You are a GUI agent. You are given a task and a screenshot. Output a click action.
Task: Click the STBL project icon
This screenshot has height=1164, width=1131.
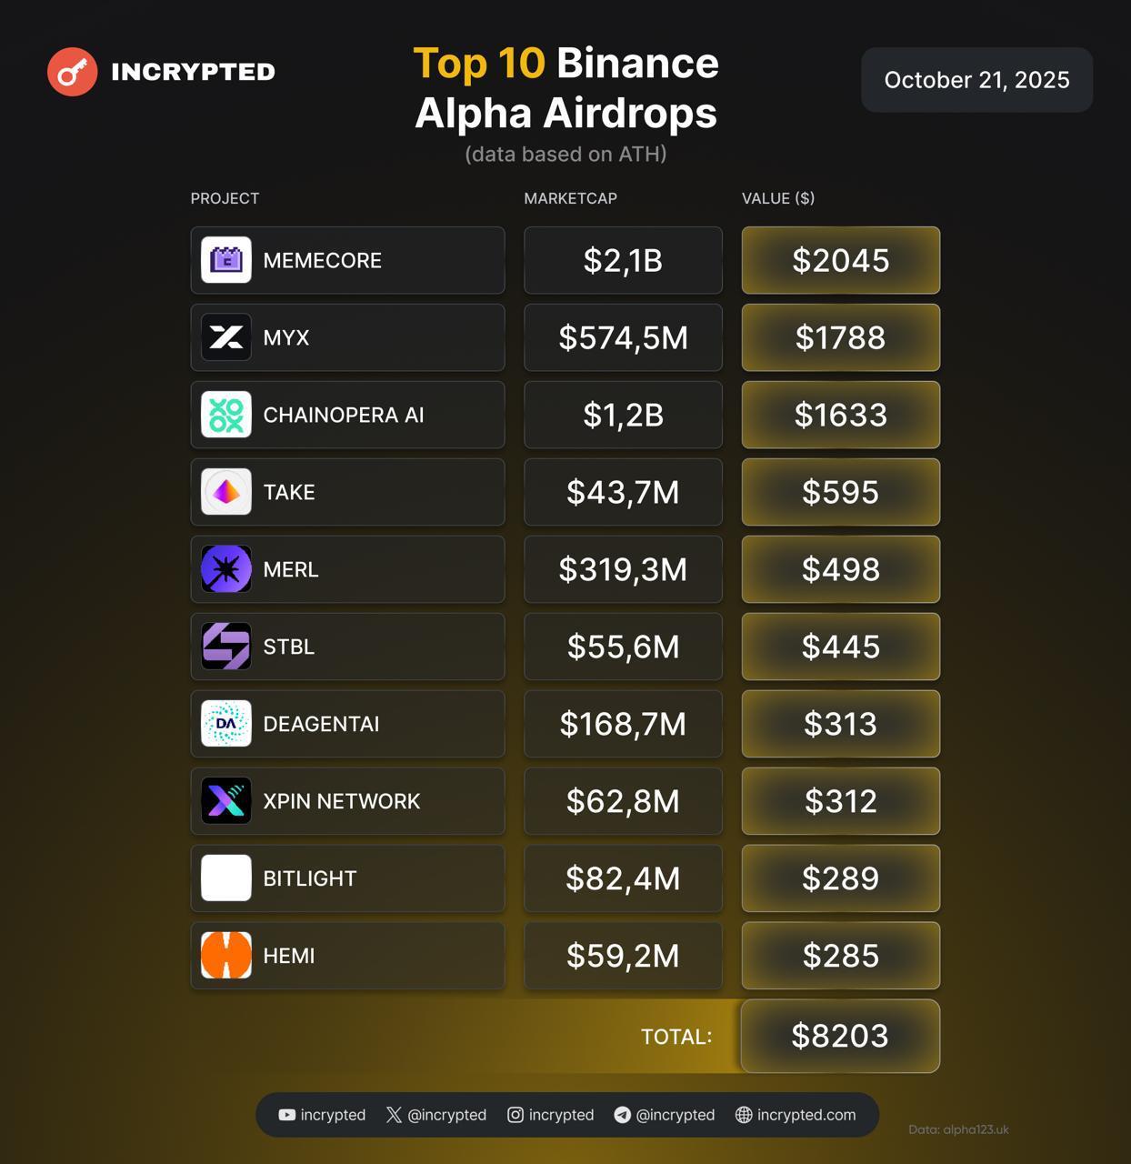click(226, 647)
